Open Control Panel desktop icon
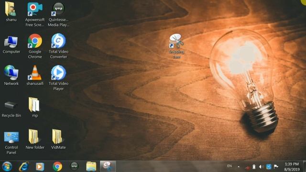 (x=11, y=143)
